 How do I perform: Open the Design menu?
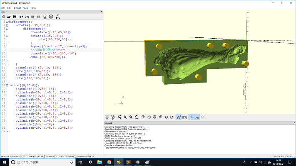(17, 8)
